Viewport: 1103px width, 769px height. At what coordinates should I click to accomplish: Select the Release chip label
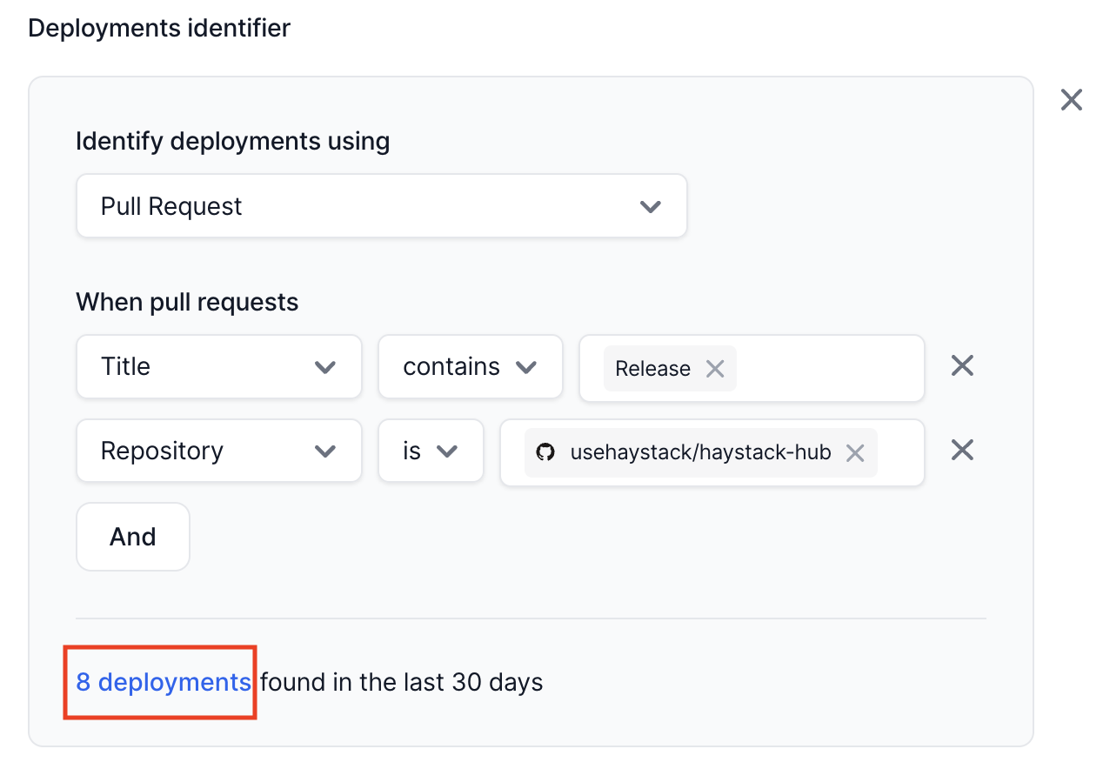point(652,369)
